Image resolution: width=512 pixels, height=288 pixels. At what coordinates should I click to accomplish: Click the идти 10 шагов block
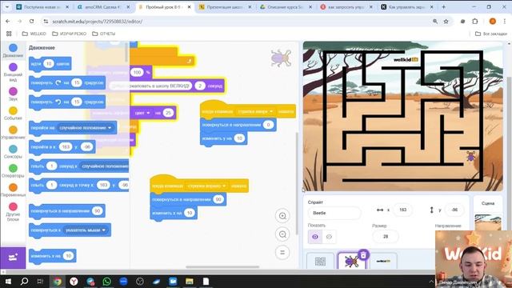[x=50, y=64]
